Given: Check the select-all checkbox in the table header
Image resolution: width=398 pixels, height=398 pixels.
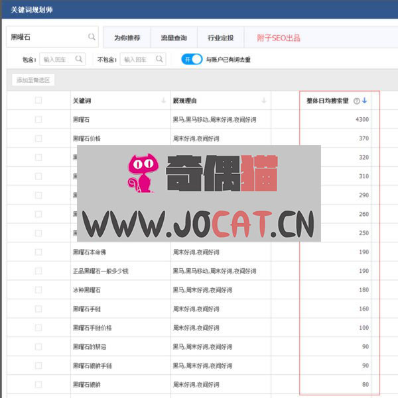Looking at the screenshot, I should pos(38,101).
